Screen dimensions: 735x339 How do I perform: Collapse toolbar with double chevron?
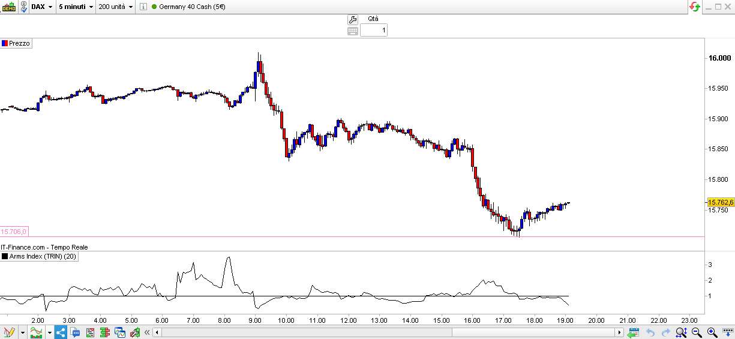(x=147, y=332)
